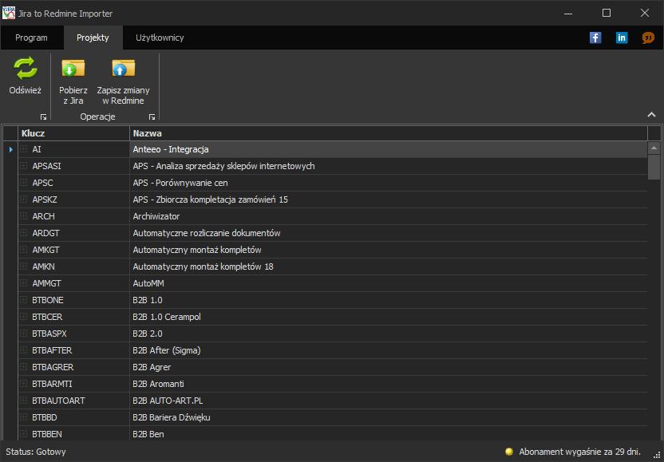Click the scrollbar up arrow
Image resolution: width=664 pixels, height=462 pixels.
654,148
